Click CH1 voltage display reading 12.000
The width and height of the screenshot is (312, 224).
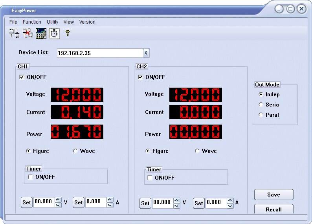[x=77, y=95]
